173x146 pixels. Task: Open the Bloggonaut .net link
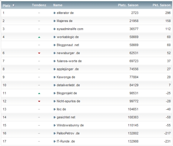click(x=68, y=45)
